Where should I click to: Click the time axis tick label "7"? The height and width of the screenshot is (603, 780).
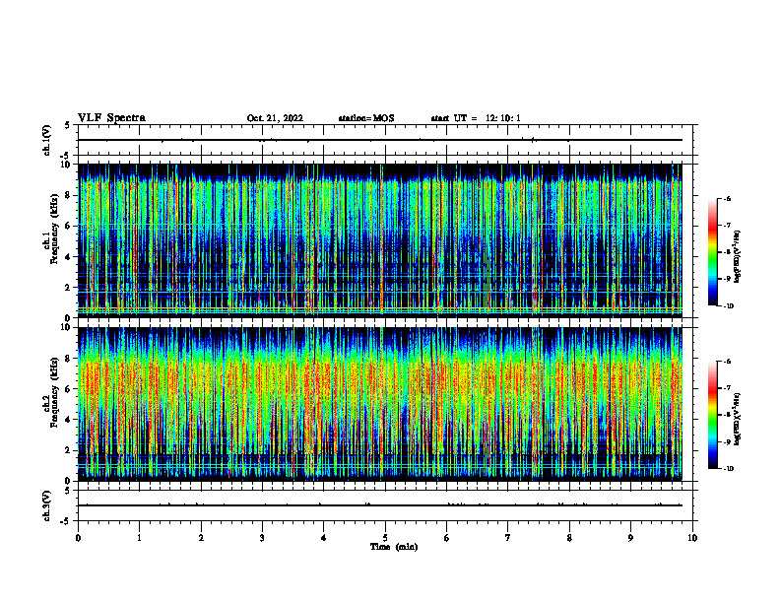click(x=508, y=538)
